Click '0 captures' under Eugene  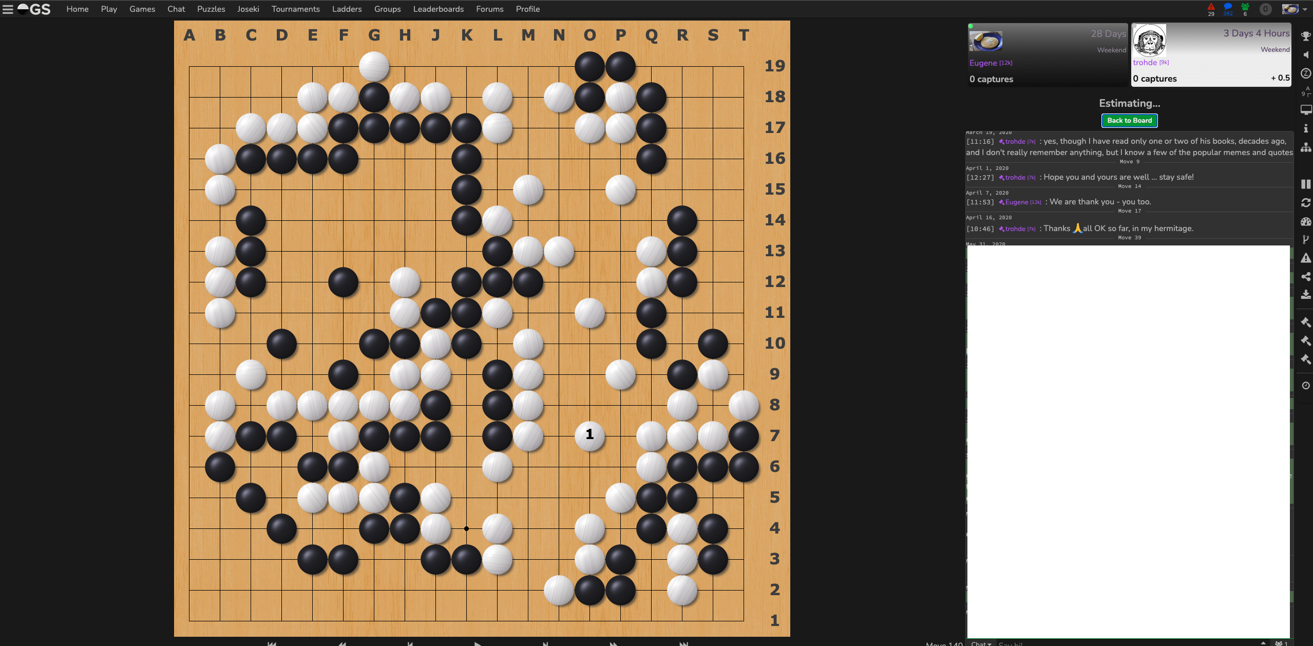pos(991,79)
